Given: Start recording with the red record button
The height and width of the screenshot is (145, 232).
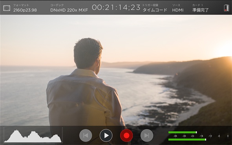Looking at the screenshot, I should coord(126,135).
